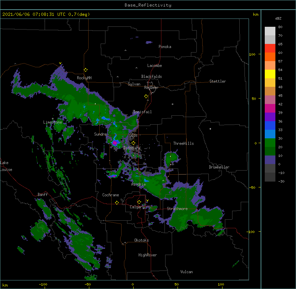Click the Base_Reflectivity title

[148, 5]
